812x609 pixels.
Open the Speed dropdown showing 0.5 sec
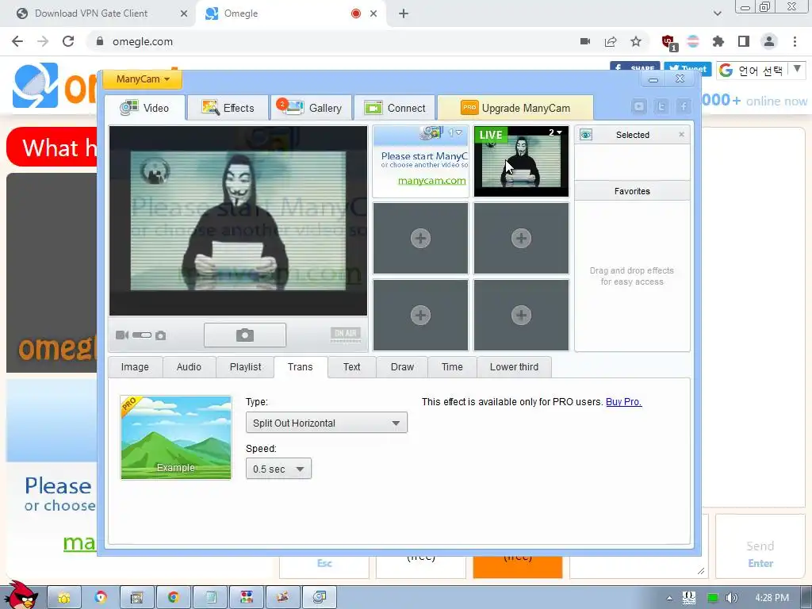[x=278, y=469]
